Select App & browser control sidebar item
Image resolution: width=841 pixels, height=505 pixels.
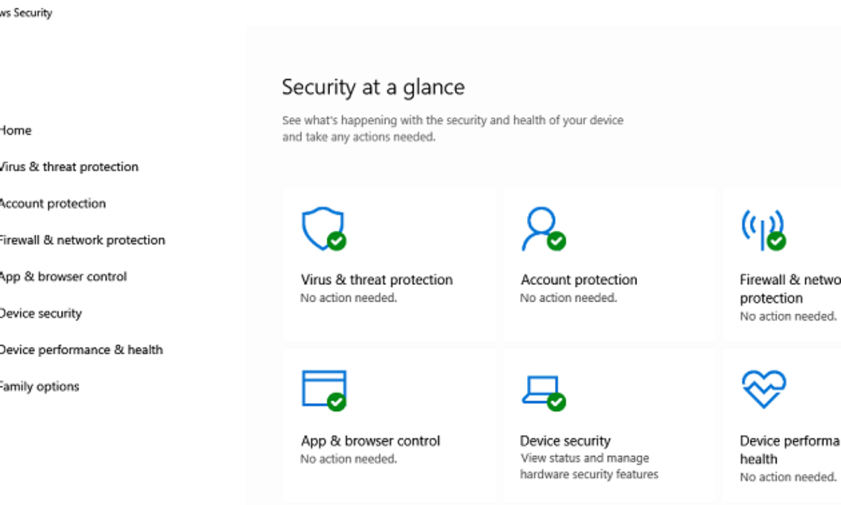tap(63, 276)
